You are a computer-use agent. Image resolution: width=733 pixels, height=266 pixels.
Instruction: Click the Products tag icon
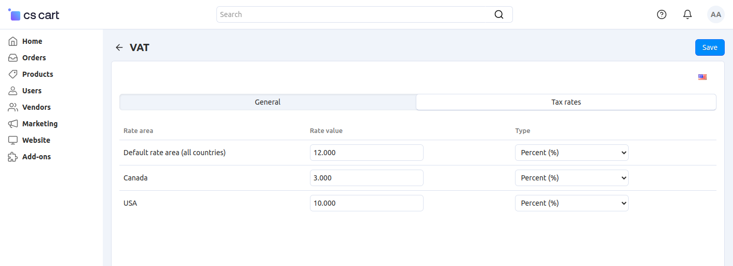(x=13, y=74)
